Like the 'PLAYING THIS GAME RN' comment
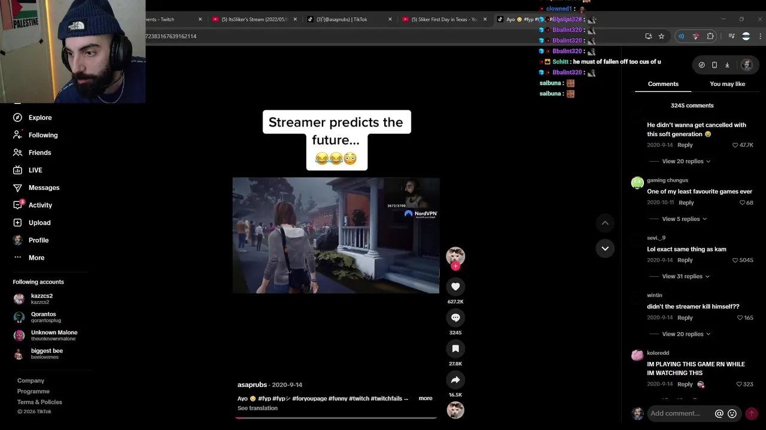 (x=744, y=385)
